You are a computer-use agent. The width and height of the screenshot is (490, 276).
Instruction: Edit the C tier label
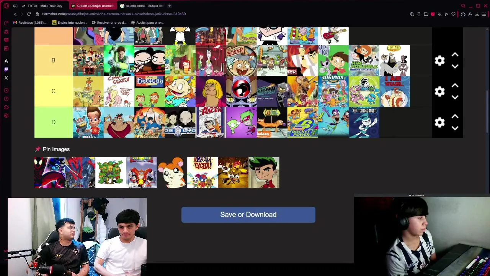tap(54, 91)
